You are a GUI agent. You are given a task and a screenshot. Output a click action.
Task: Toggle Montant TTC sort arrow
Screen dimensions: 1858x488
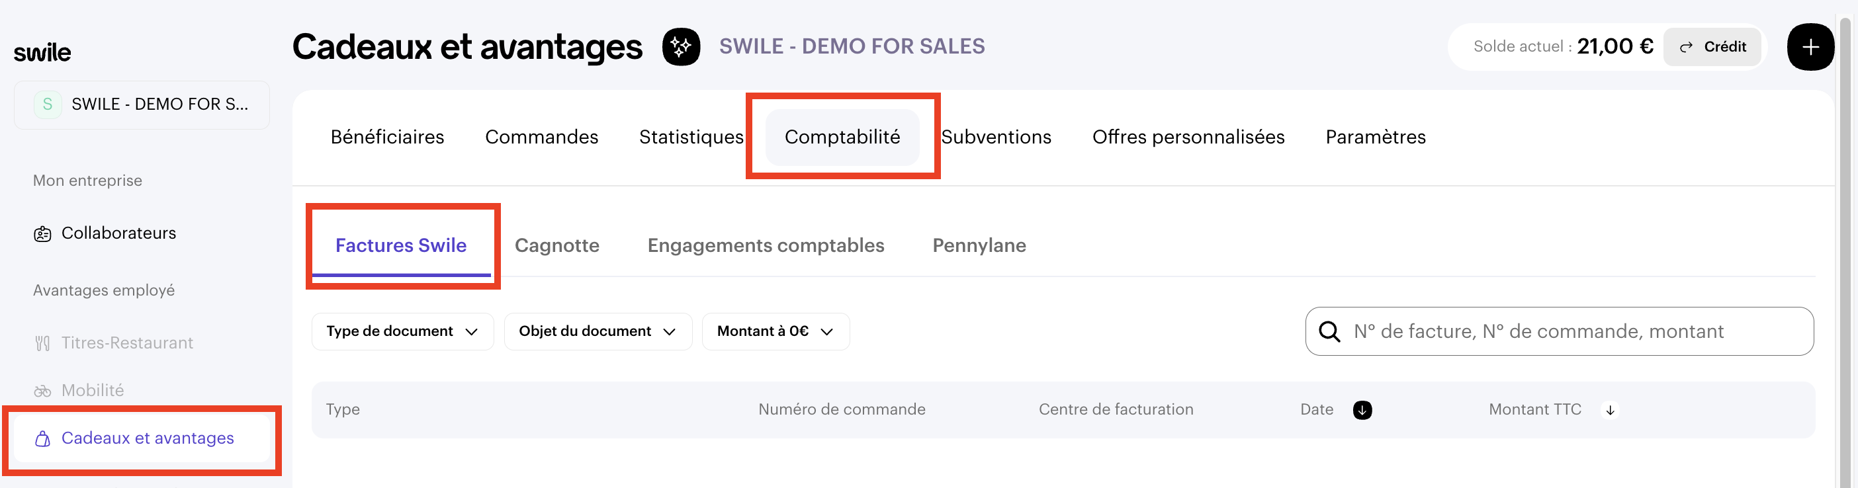[1610, 410]
